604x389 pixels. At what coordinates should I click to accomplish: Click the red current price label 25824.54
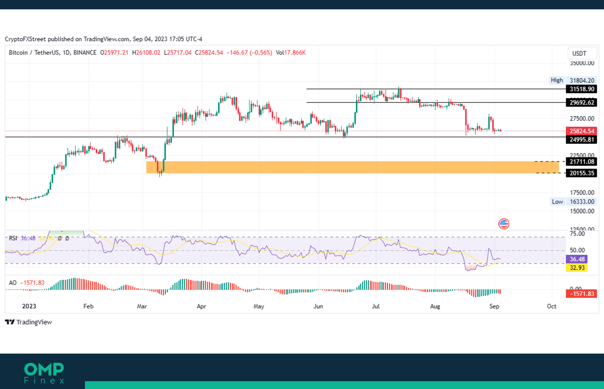(581, 131)
